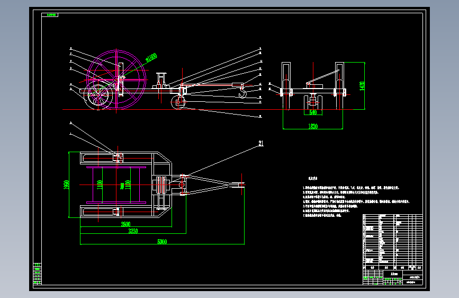Select the 1420 height dimension text

(362, 86)
